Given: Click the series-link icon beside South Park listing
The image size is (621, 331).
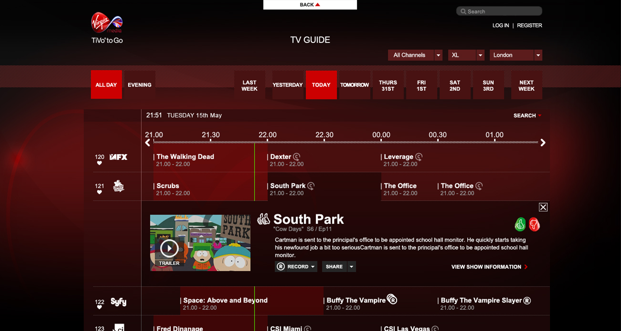Looking at the screenshot, I should point(311,186).
